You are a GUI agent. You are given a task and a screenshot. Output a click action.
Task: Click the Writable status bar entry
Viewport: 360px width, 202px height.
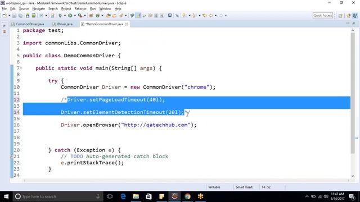(214, 187)
